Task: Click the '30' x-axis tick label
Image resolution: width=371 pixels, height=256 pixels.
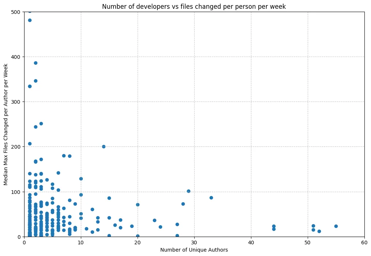Action: point(194,242)
